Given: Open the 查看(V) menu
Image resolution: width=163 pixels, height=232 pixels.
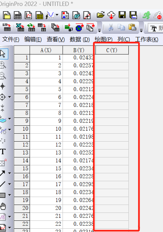Looking at the screenshot, I should (x=56, y=40).
